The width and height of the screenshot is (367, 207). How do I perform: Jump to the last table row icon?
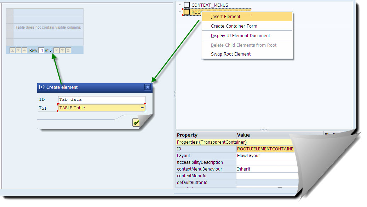click(68, 50)
